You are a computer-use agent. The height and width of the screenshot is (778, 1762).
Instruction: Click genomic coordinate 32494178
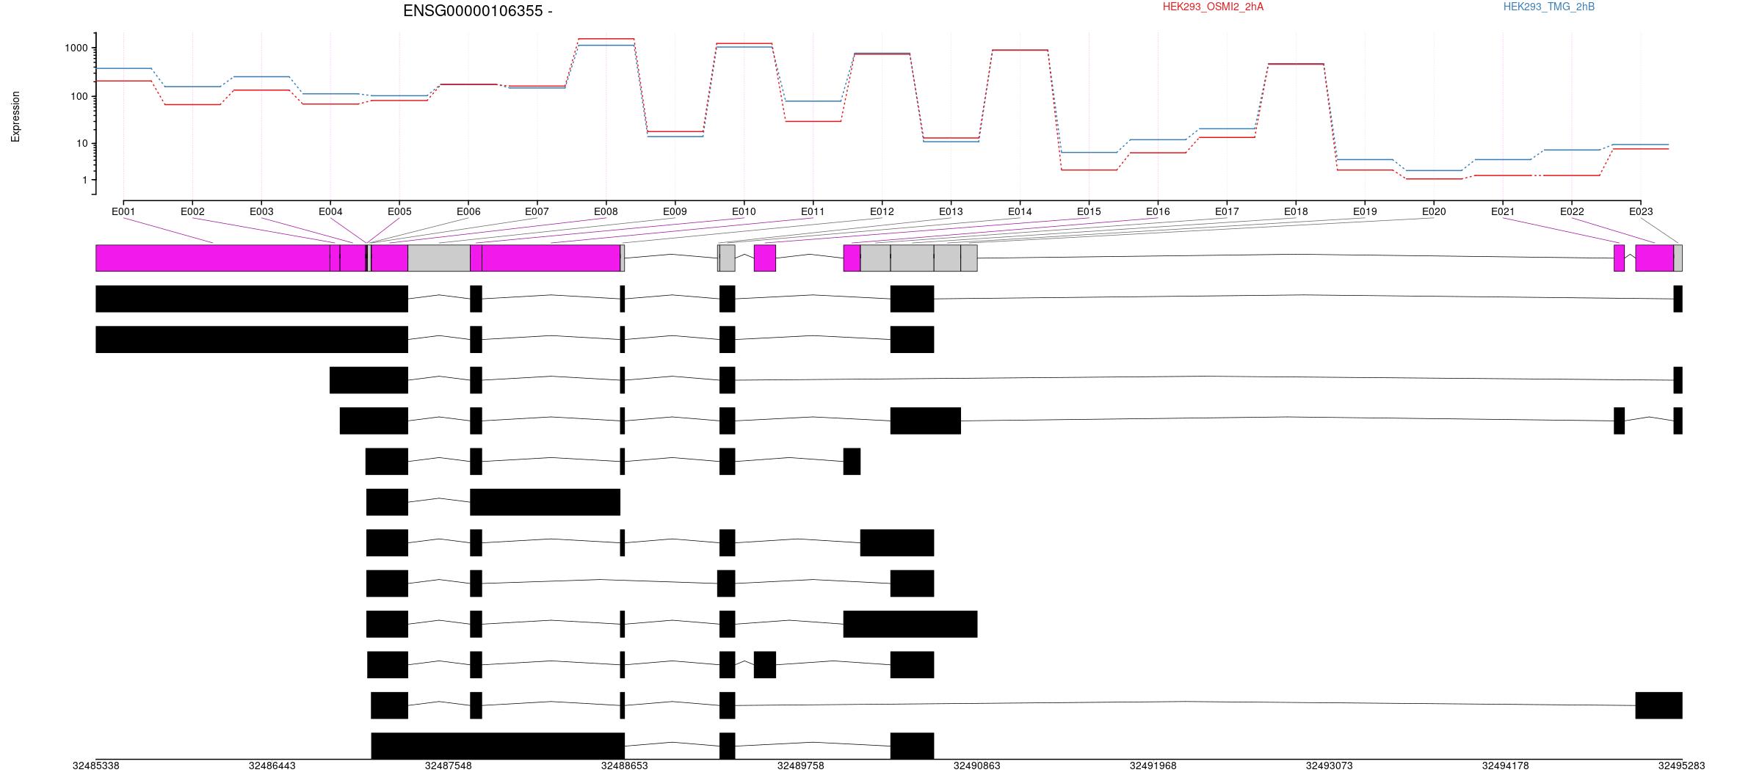coord(1506,766)
